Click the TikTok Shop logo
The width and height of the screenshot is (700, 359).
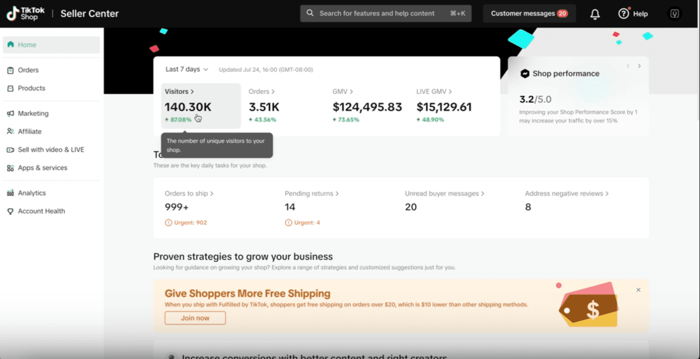pyautogui.click(x=26, y=14)
